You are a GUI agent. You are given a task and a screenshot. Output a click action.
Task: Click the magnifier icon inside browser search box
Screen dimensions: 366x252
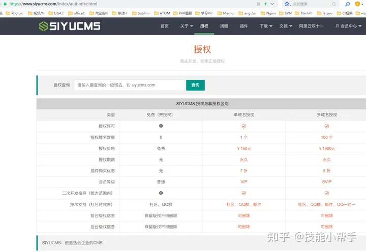(334, 4)
